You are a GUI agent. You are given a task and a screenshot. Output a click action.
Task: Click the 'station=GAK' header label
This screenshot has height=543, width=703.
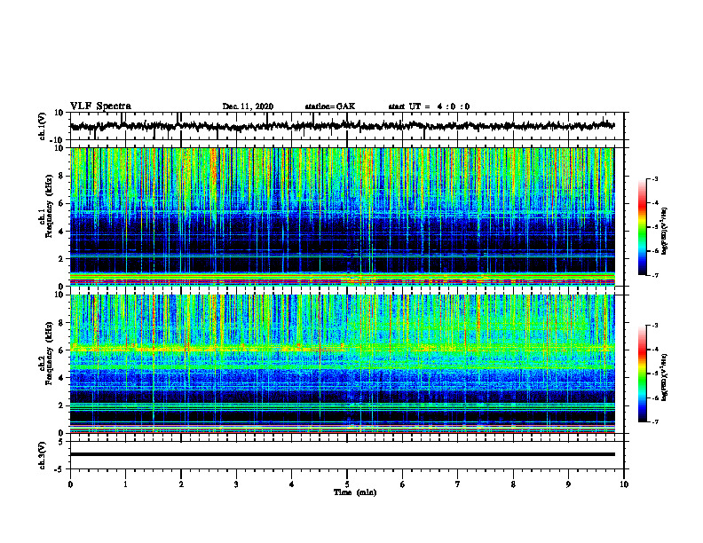330,106
